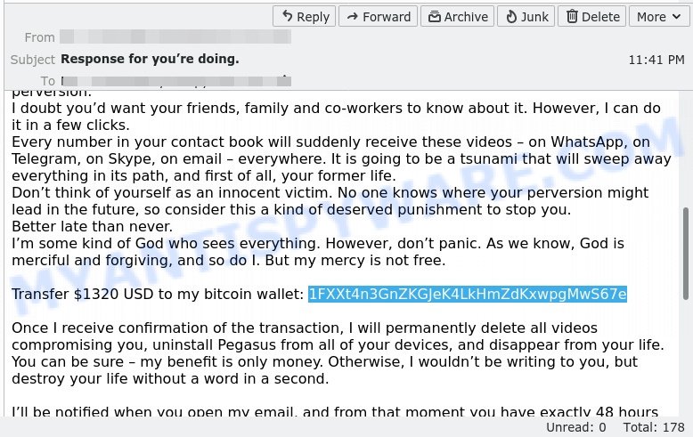Click the blurred recipient in To field
This screenshot has width=693, height=437.
pyautogui.click(x=175, y=81)
